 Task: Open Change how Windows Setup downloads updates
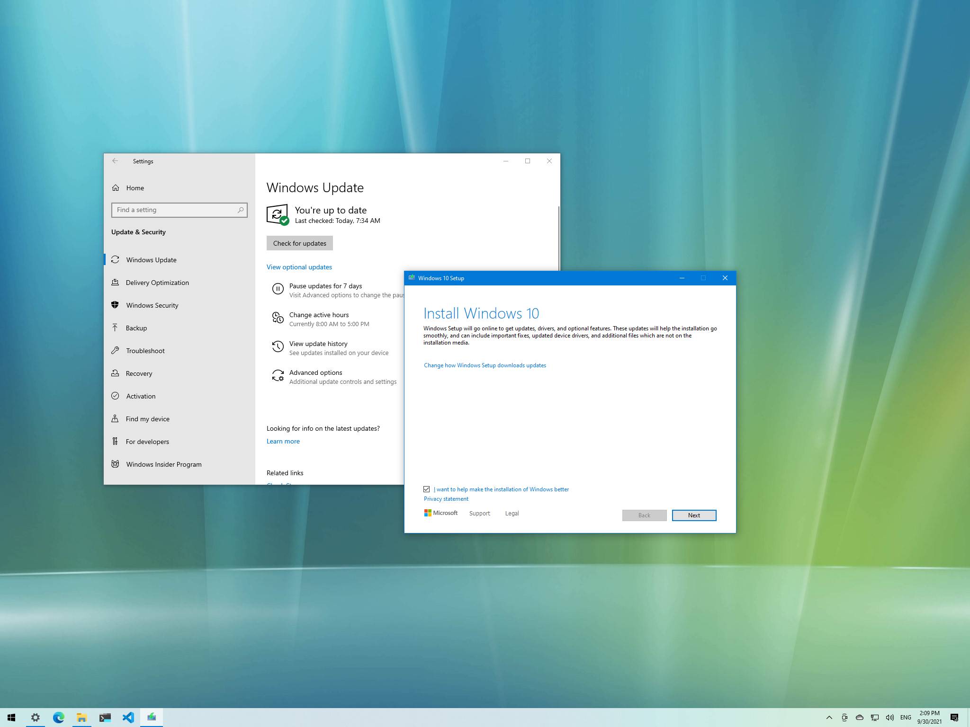pos(485,365)
